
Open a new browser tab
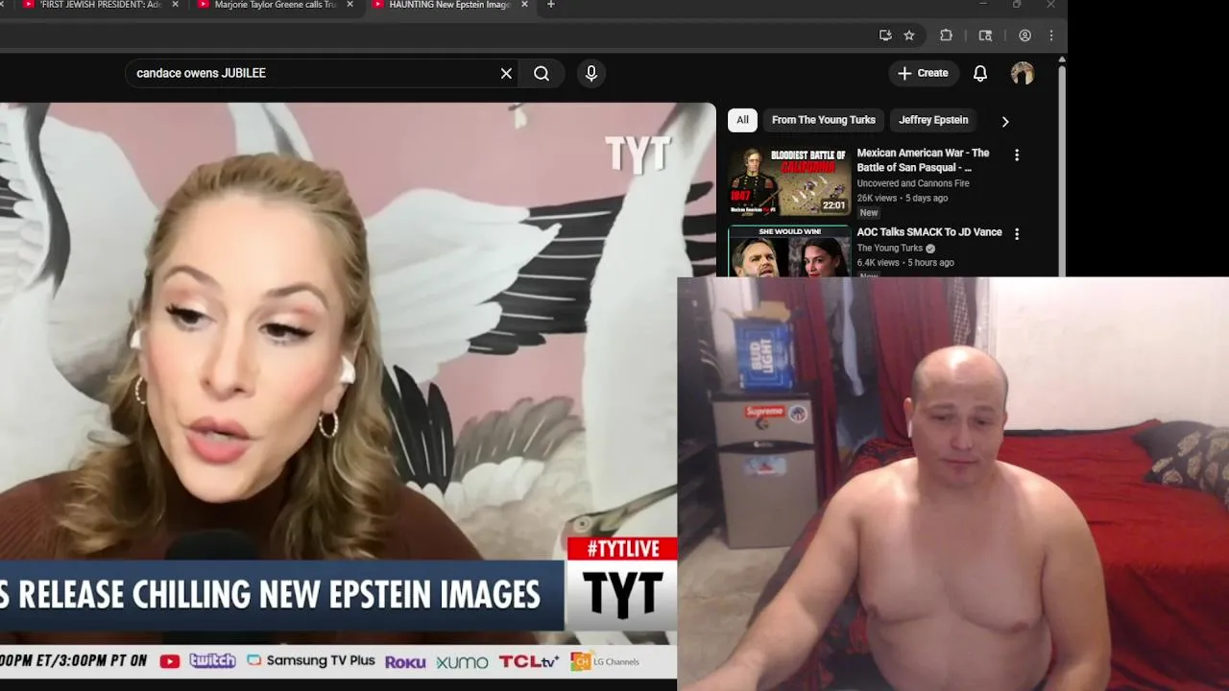550,5
